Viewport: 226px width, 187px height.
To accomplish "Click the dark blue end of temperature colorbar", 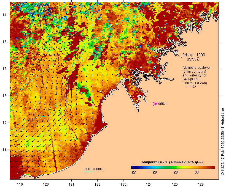I will pos(133,167).
